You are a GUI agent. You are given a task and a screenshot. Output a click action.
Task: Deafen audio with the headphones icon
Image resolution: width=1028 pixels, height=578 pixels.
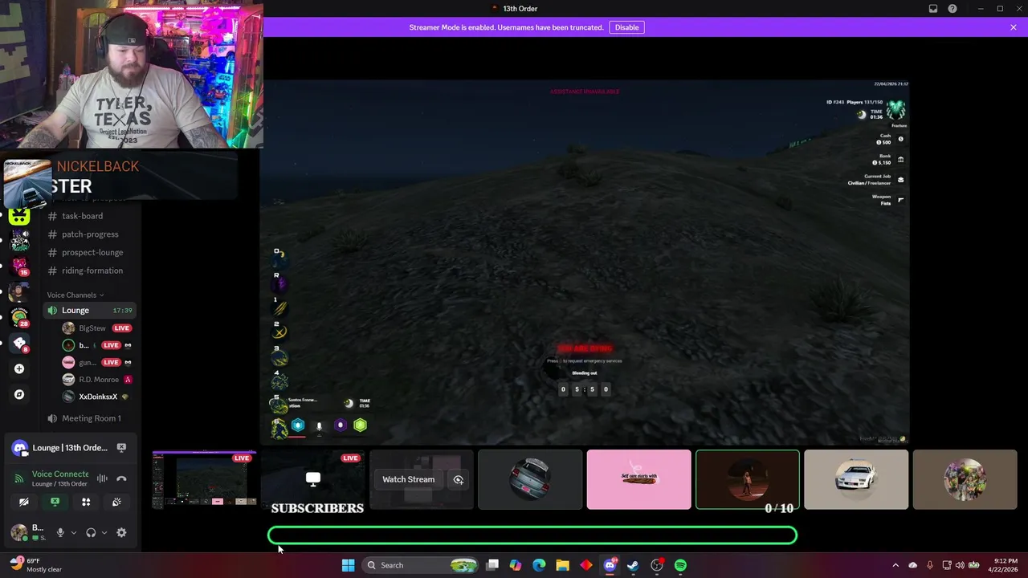tap(91, 532)
